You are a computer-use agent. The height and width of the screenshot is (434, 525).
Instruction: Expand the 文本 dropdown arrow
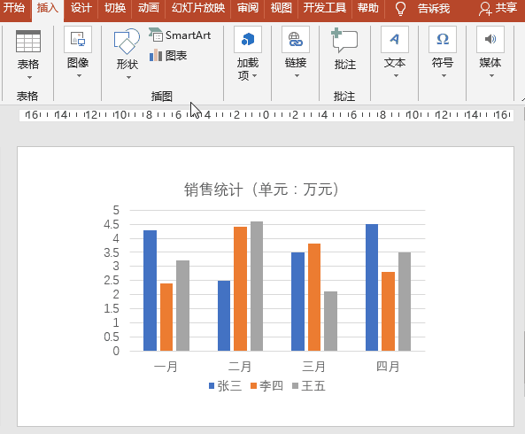(396, 76)
